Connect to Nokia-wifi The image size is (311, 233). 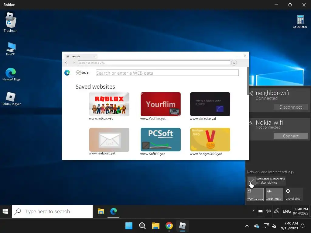291,136
